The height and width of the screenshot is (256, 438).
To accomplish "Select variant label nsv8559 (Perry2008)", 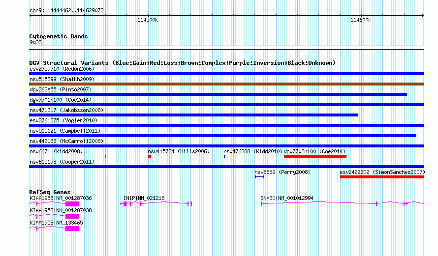I will [282, 172].
